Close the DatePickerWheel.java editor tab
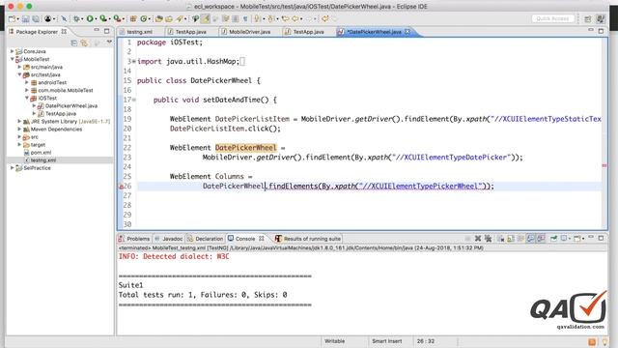This screenshot has height=348, width=618. tap(407, 32)
